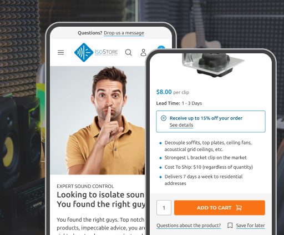Screen dimensions: 284x235
Task: Open See details for the discount
Action: tap(181, 125)
